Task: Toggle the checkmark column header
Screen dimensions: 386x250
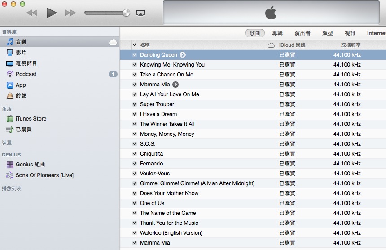Action: click(135, 45)
